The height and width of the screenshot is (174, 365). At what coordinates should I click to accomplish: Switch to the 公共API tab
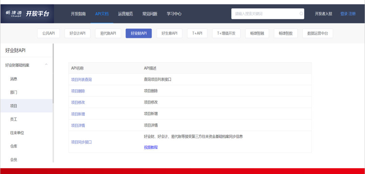pyautogui.click(x=48, y=33)
